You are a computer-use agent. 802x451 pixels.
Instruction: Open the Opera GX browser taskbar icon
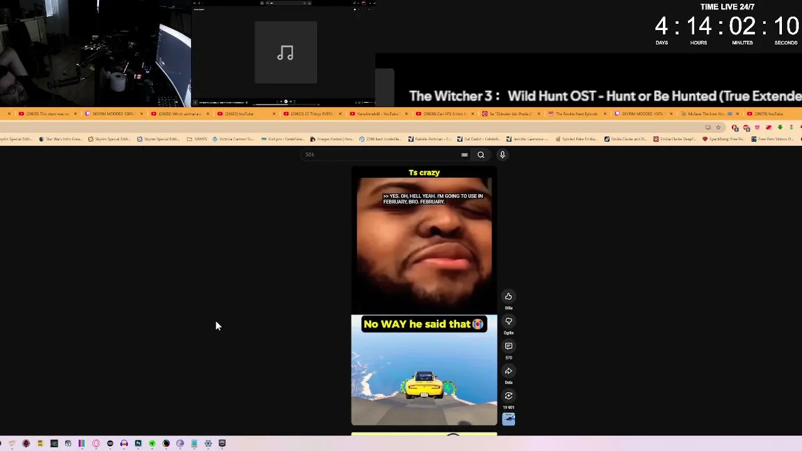click(x=96, y=443)
